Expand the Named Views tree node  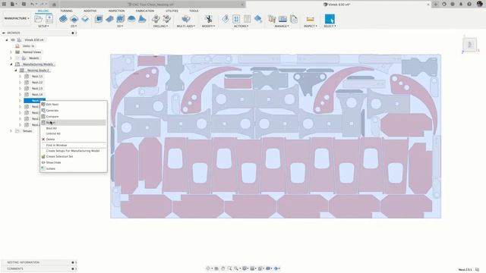[11, 52]
